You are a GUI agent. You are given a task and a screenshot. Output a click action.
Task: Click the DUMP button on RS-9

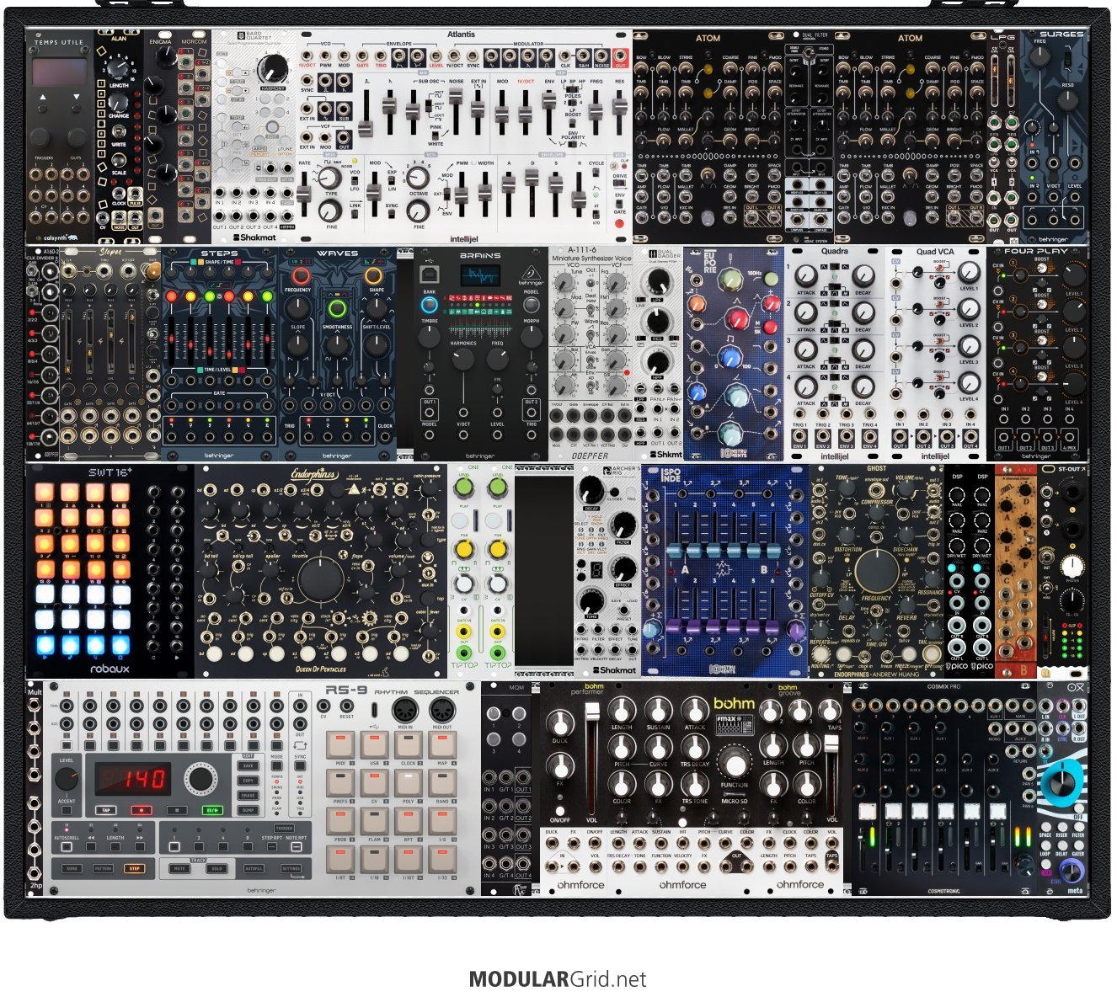point(249,810)
